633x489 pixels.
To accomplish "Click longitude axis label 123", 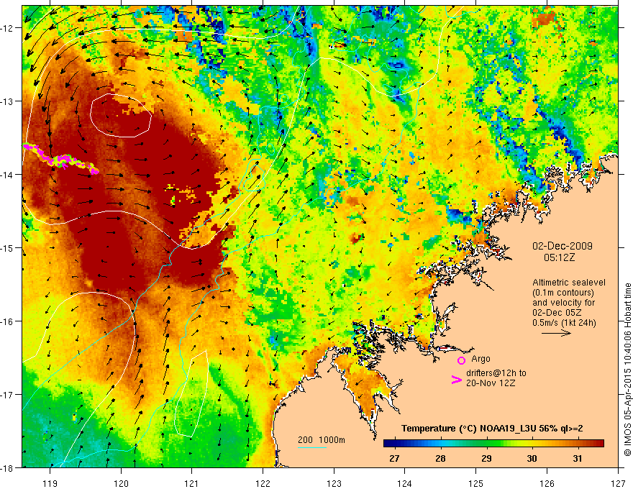I will point(334,483).
